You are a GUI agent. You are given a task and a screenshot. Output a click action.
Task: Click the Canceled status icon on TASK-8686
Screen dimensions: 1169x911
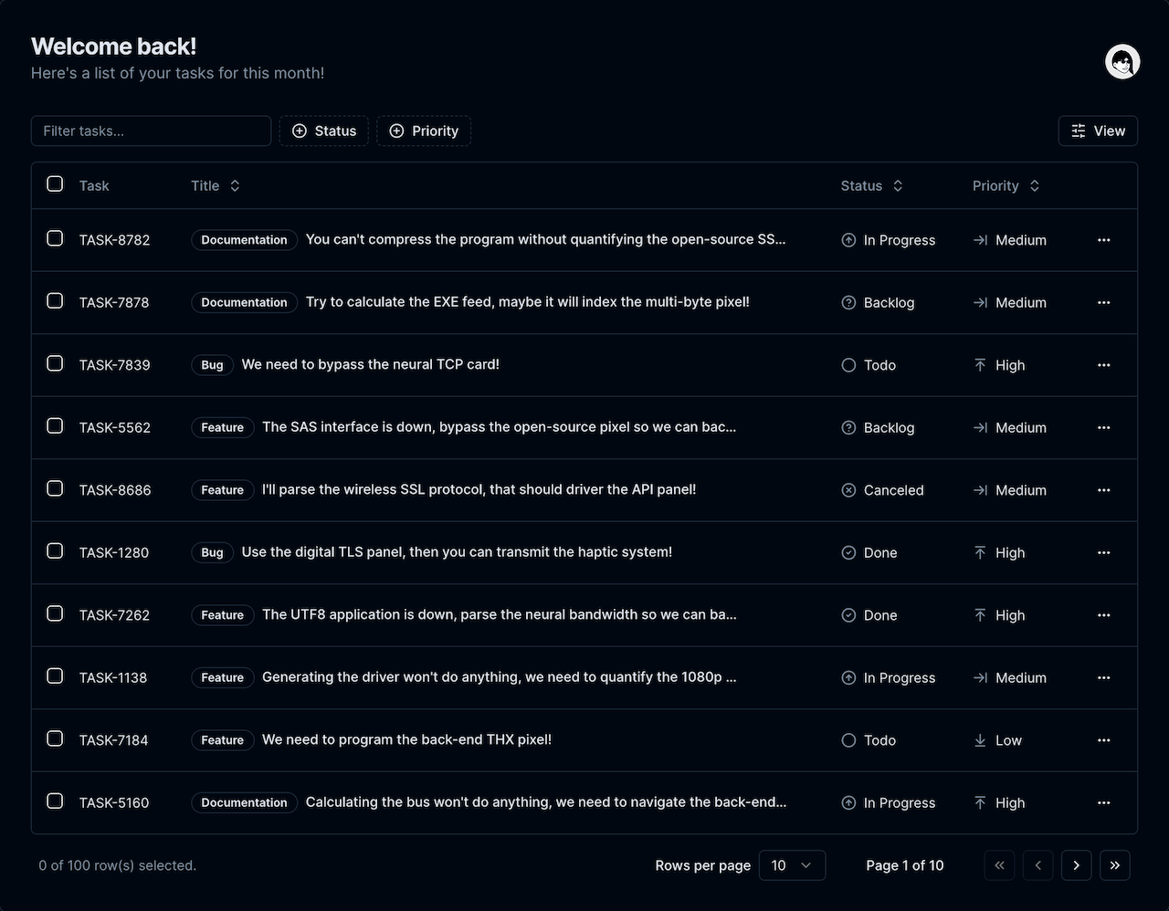click(848, 490)
